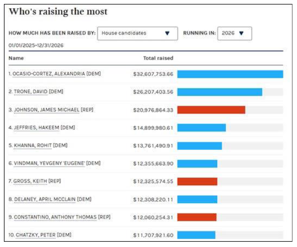
Task: Open Chatzky, Peter candidate link
Action: (x=36, y=235)
